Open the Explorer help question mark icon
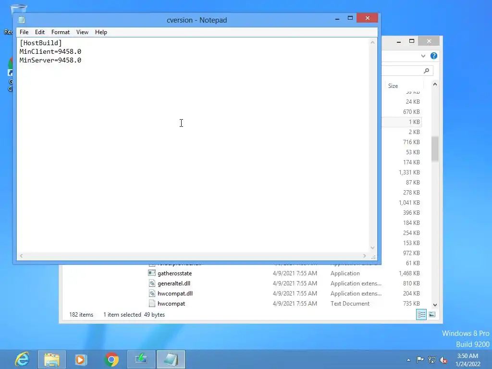 click(434, 56)
